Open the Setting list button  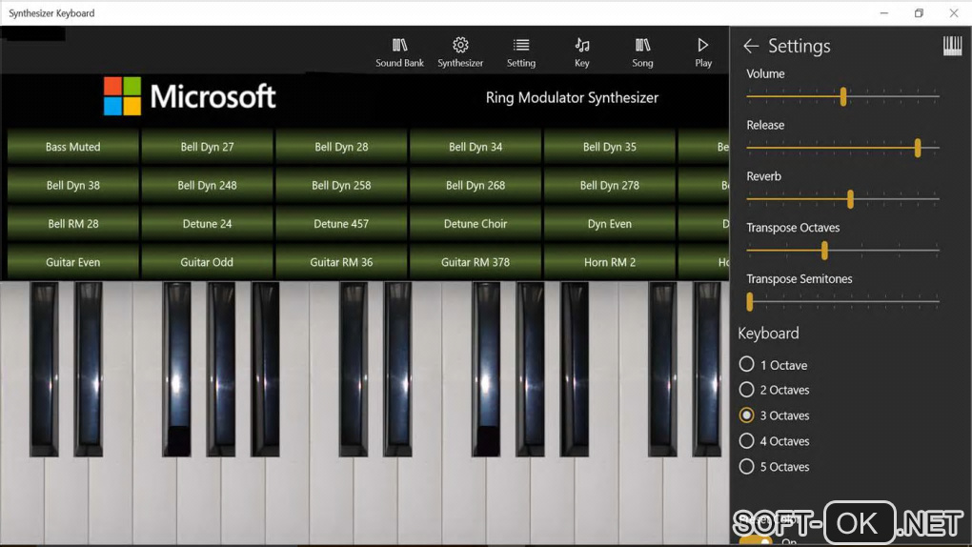tap(520, 52)
